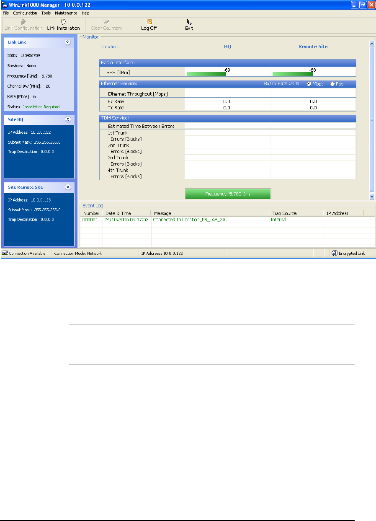Select the Mbps rate units radio button
The width and height of the screenshot is (376, 521).
[309, 84]
